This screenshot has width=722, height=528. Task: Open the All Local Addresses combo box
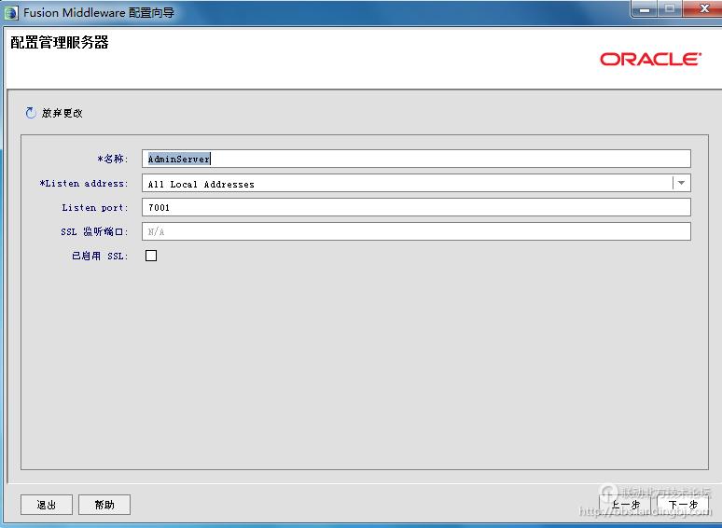coord(407,184)
